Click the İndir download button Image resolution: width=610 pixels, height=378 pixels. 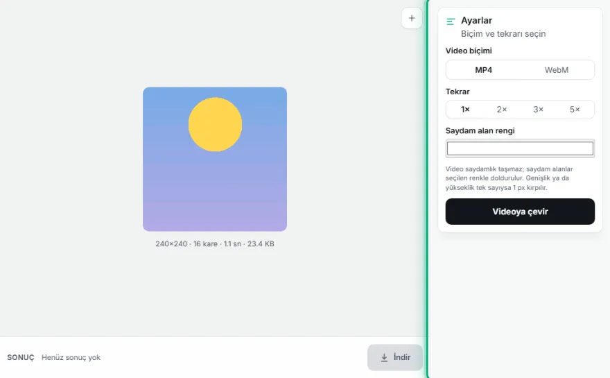395,357
